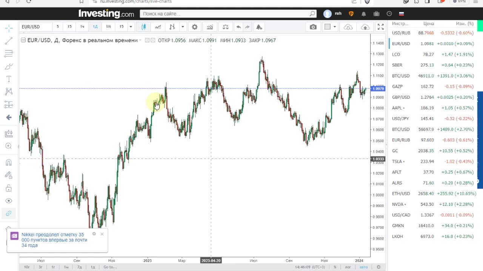Toggle magnet mode for drawings
This screenshot has width=483, height=271.
coord(9,163)
